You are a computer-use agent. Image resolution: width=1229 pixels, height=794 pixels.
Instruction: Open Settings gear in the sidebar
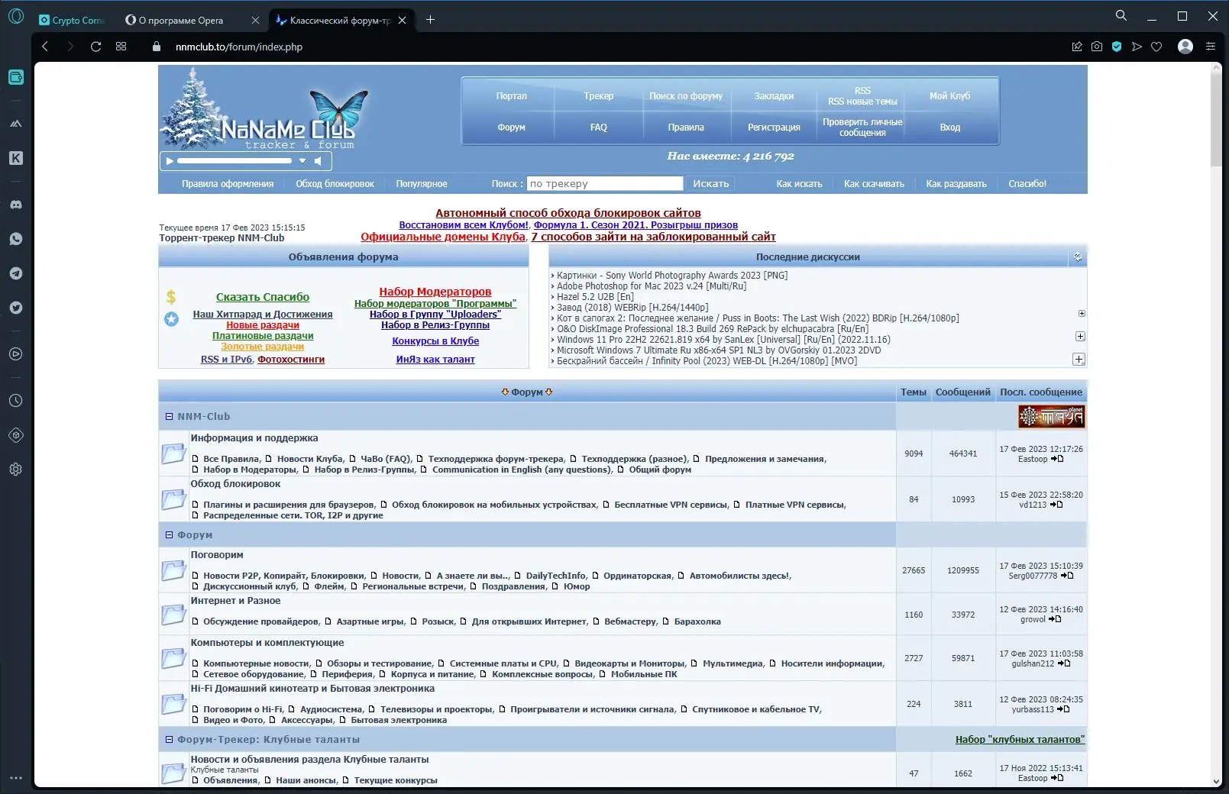click(16, 470)
